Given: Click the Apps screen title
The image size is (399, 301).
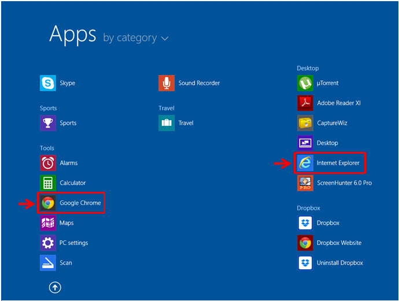Looking at the screenshot, I should [73, 34].
